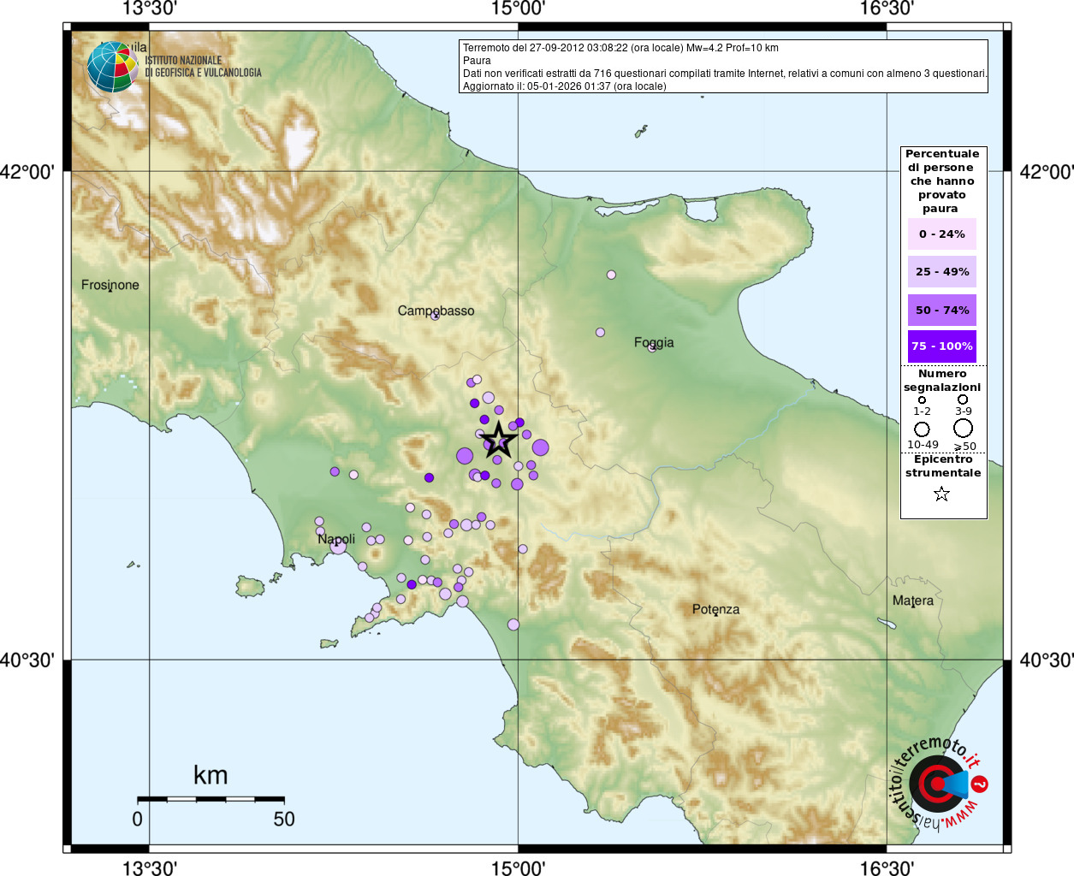
Task: Click the 'Paura' line in the info box
Action: click(477, 61)
